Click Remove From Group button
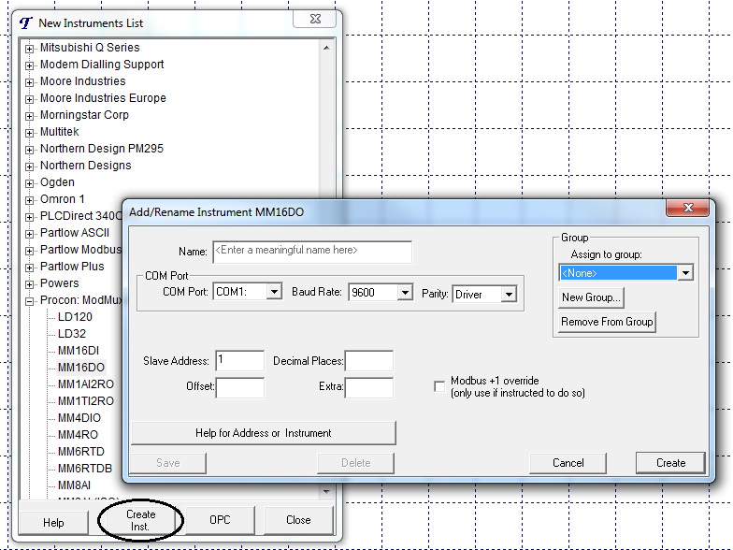Image resolution: width=733 pixels, height=550 pixels. click(x=607, y=322)
